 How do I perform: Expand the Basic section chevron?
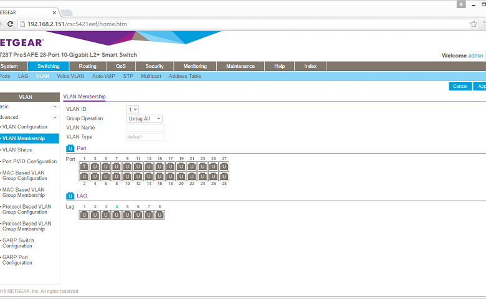coord(55,107)
